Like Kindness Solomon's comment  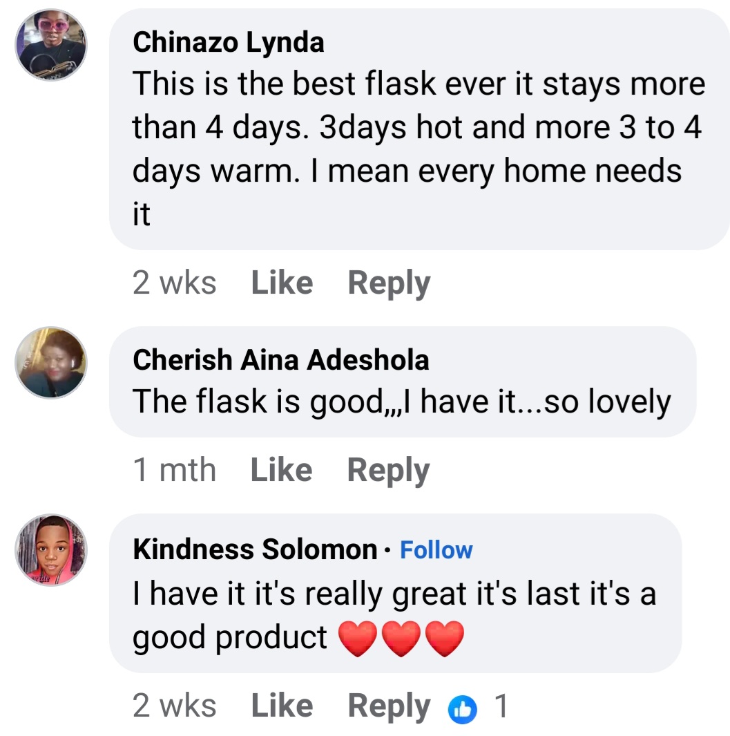[x=282, y=706]
